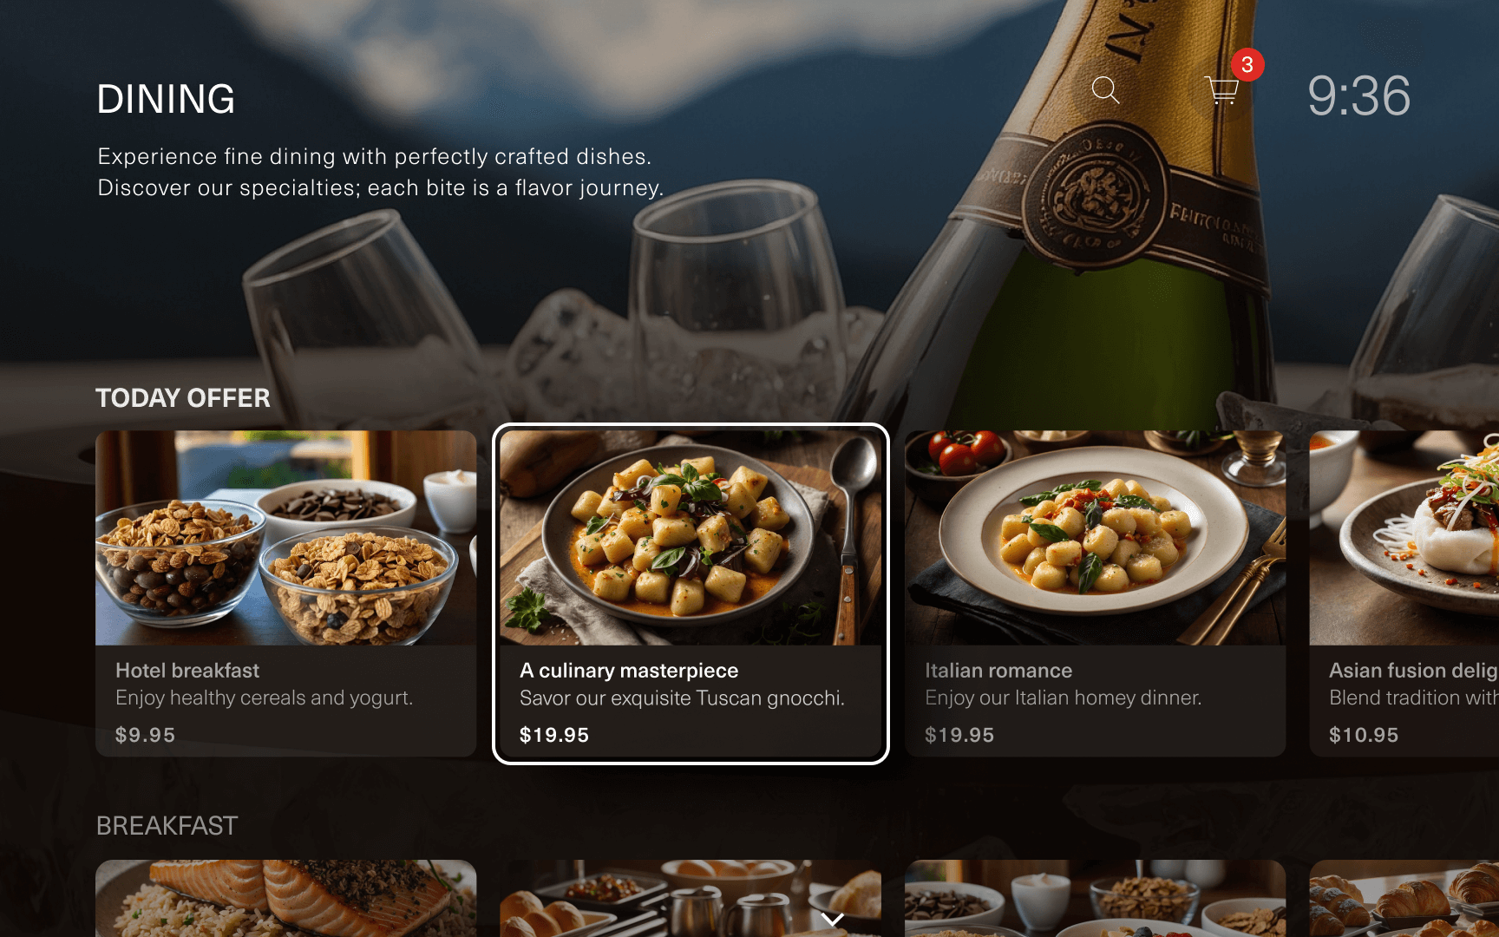Open the search magnifier icon
1499x937 pixels.
tap(1105, 89)
